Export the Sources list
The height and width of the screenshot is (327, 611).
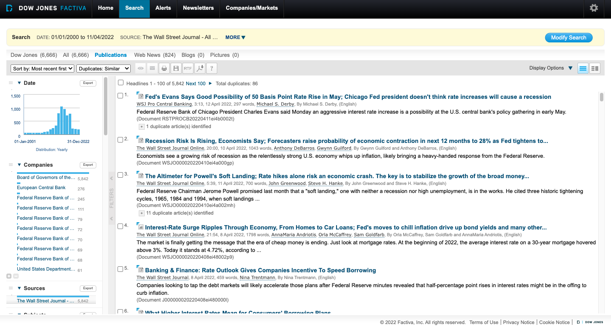(x=88, y=288)
